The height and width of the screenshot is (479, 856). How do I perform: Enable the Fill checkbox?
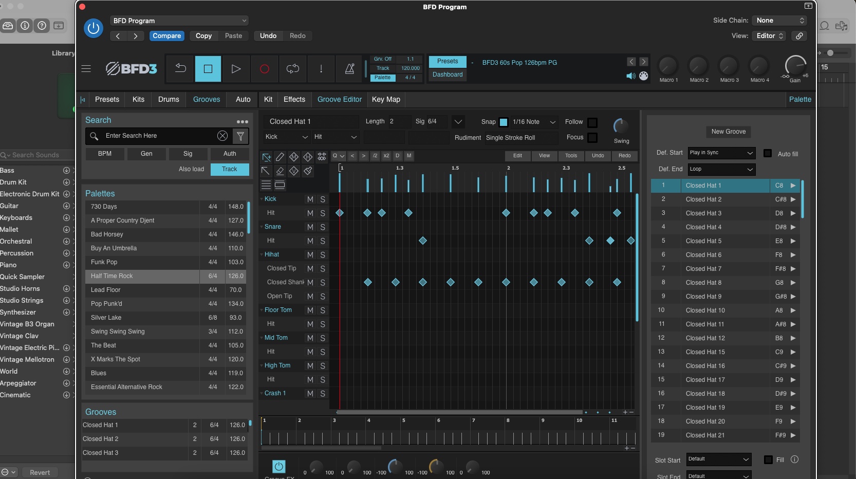768,460
